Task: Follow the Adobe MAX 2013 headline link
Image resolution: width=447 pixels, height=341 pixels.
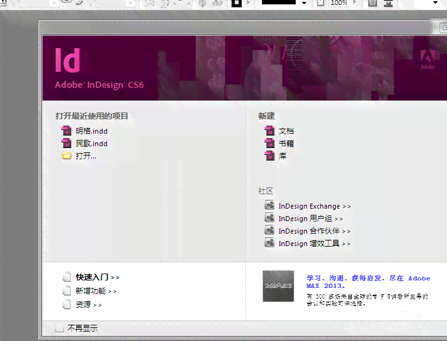Action: tap(368, 282)
